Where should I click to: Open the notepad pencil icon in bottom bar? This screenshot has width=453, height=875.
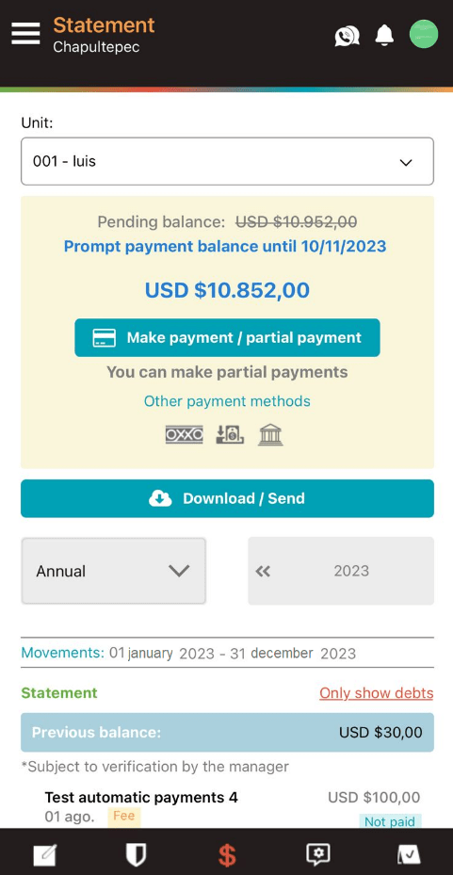(x=45, y=854)
